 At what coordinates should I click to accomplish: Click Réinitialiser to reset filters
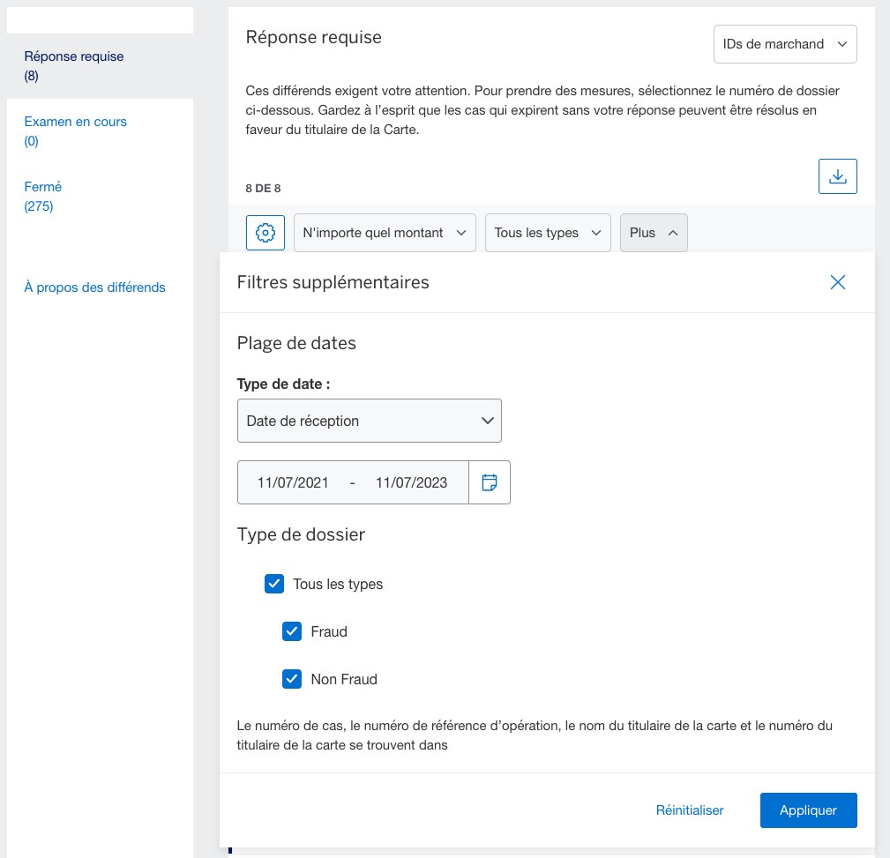click(689, 810)
